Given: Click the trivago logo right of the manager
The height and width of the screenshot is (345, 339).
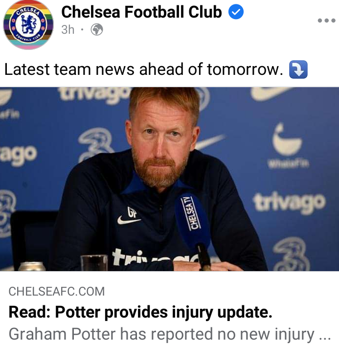Looking at the screenshot, I should (x=289, y=202).
